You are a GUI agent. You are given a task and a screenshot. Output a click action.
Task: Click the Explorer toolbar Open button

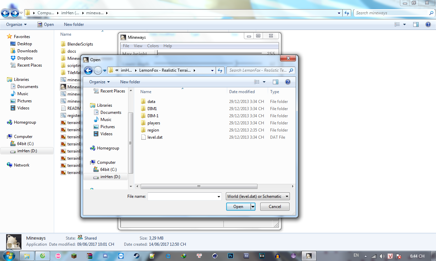point(46,24)
